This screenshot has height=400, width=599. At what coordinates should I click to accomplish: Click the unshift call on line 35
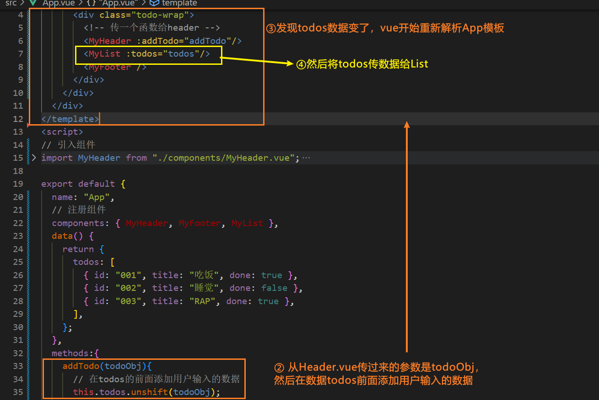(x=149, y=393)
